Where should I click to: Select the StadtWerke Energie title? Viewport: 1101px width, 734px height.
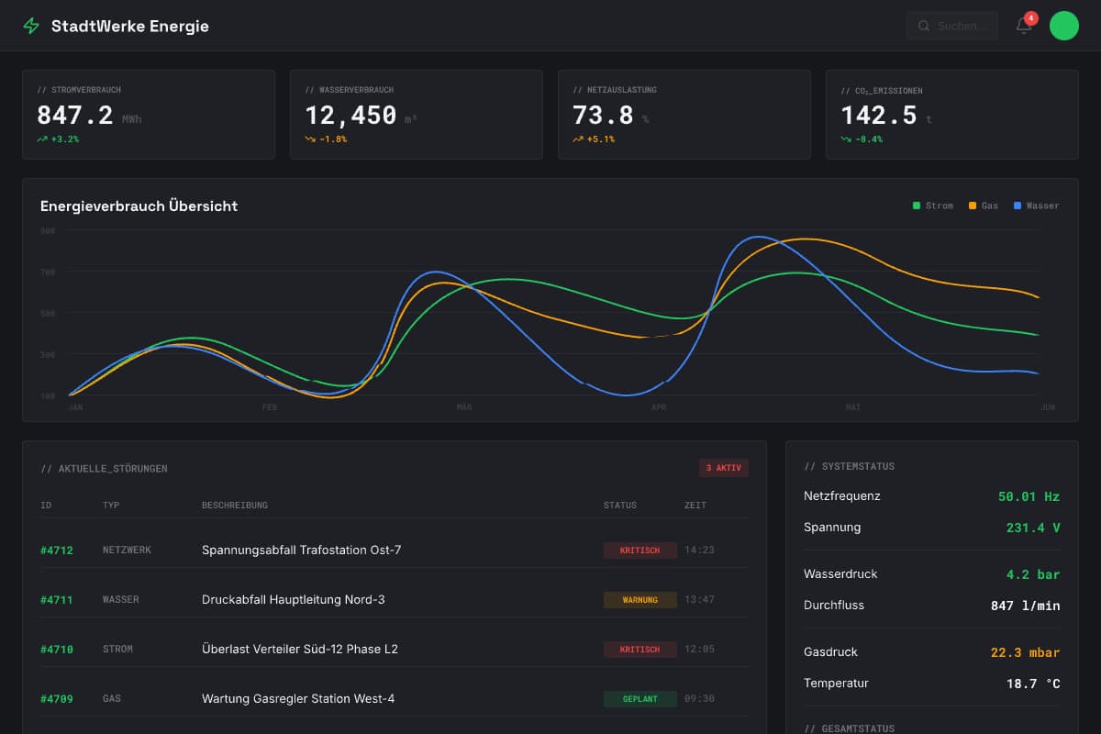130,26
